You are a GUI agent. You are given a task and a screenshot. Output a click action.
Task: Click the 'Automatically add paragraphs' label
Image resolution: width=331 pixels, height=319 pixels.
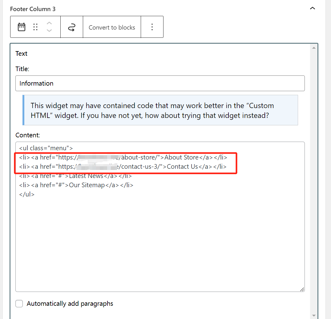[x=70, y=304]
